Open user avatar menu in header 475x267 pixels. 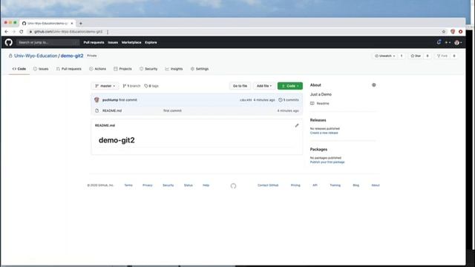458,43
